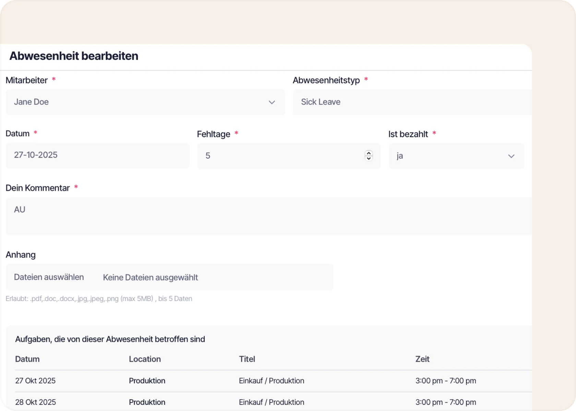576x411 pixels.
Task: Click the 'Aufgaben, die von dieser Abwesenheit betroffen sind' heading
Action: [x=110, y=339]
